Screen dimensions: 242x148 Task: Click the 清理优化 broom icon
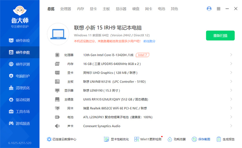click(x=11, y=88)
